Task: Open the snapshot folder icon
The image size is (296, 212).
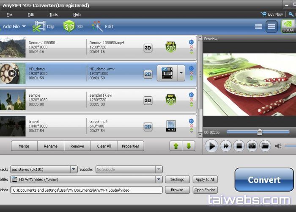Action: (265, 146)
